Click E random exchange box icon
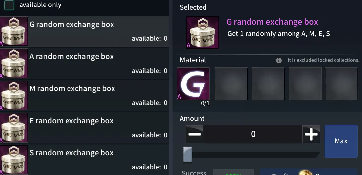Screen dimensions: 362x175 14,128
